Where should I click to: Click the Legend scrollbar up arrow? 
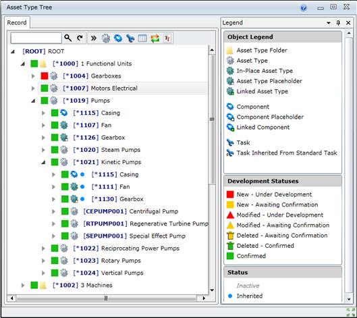[349, 33]
